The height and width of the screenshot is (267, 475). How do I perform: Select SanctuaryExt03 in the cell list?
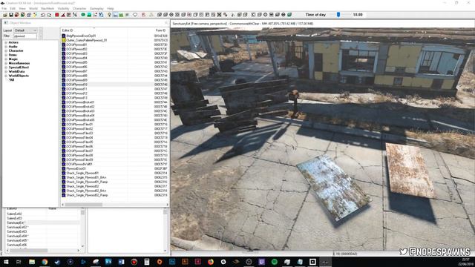[x=16, y=231]
